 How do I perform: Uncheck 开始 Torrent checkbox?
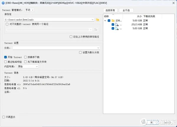pos(5,57)
